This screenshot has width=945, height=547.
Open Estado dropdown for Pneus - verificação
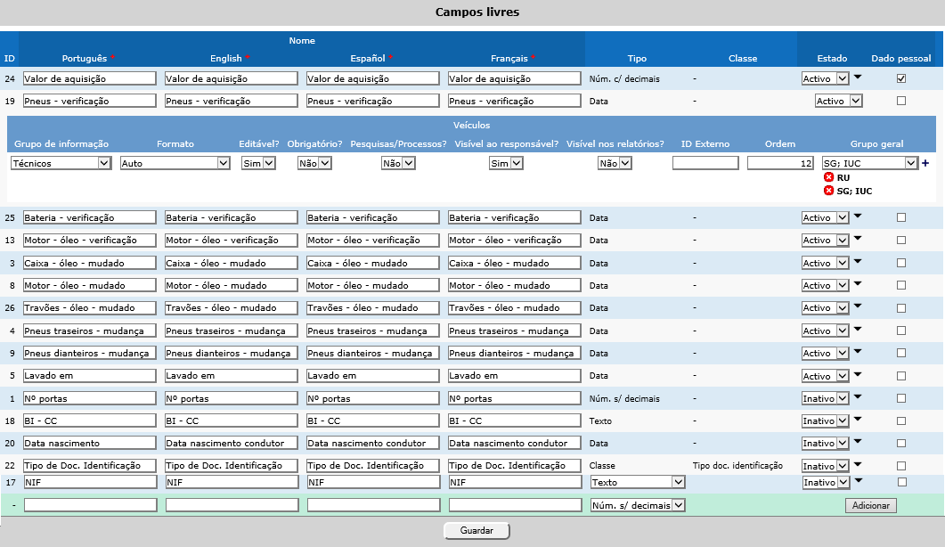[x=838, y=101]
